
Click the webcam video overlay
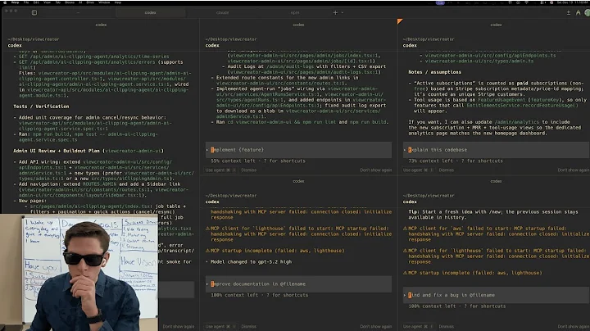coord(79,273)
